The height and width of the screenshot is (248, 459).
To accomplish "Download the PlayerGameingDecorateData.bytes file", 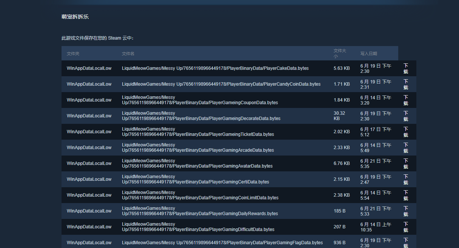I will point(406,116).
